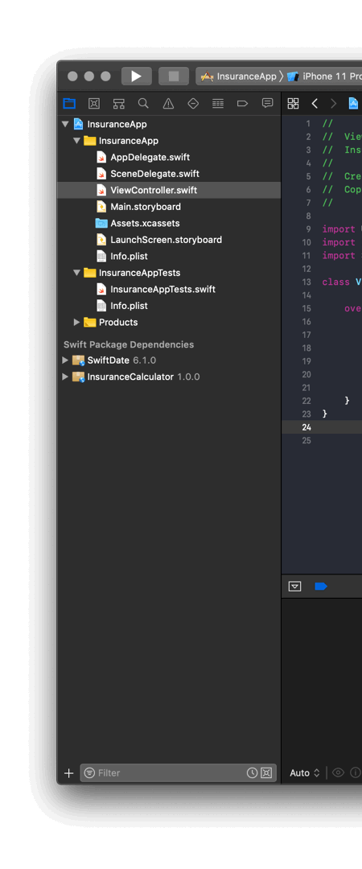Image resolution: width=362 pixels, height=869 pixels.
Task: Open the Report navigator
Action: pos(267,103)
